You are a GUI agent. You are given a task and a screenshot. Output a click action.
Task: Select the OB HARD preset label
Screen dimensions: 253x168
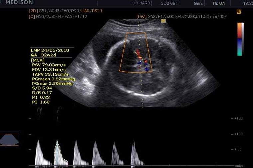141,3
